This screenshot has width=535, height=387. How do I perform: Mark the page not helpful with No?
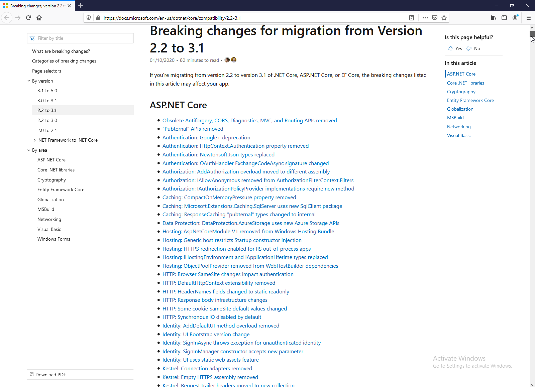click(x=473, y=48)
